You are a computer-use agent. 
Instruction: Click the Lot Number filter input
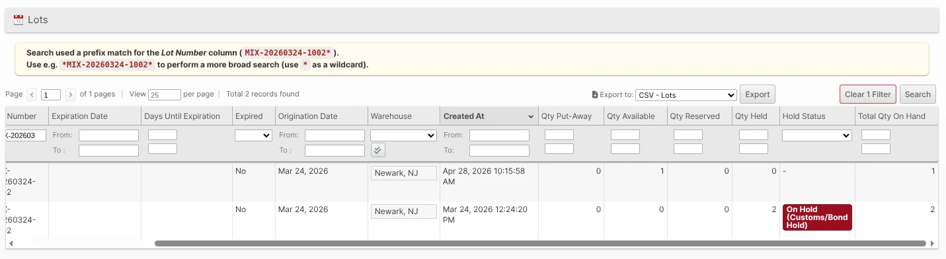(x=25, y=135)
